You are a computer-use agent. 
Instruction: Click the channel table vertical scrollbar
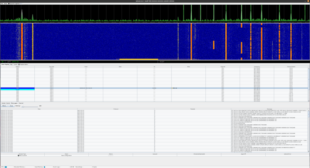[x=309, y=84]
